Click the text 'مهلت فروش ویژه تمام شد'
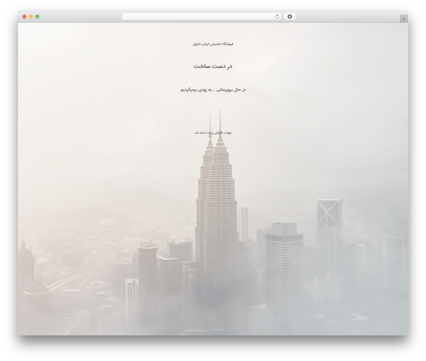 coord(213,133)
